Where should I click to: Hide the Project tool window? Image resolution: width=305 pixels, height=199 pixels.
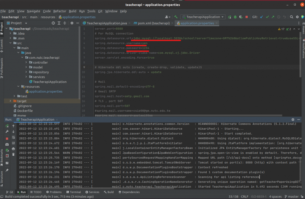77,23
